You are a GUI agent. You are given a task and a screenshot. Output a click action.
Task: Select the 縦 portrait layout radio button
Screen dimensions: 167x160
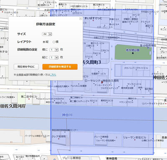(44, 42)
